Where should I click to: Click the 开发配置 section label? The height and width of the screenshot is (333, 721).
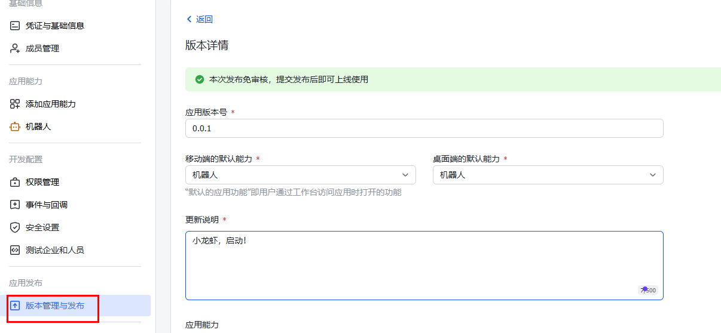point(26,159)
